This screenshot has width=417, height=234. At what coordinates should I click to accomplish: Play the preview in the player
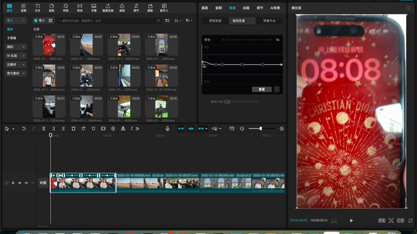click(352, 220)
